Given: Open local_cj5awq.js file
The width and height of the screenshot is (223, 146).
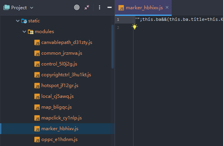Looking at the screenshot, I should coord(58,97).
